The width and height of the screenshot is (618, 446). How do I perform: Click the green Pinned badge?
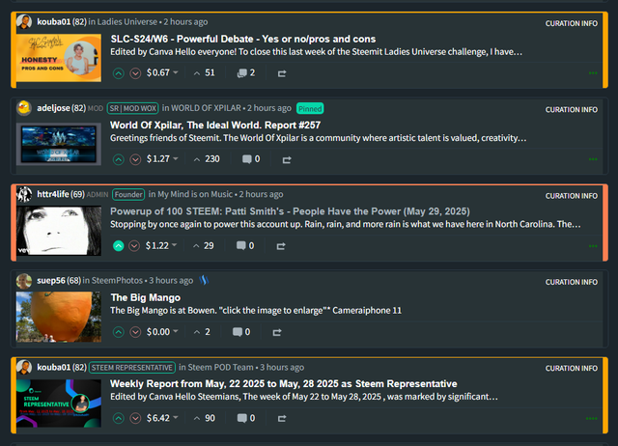(x=310, y=108)
